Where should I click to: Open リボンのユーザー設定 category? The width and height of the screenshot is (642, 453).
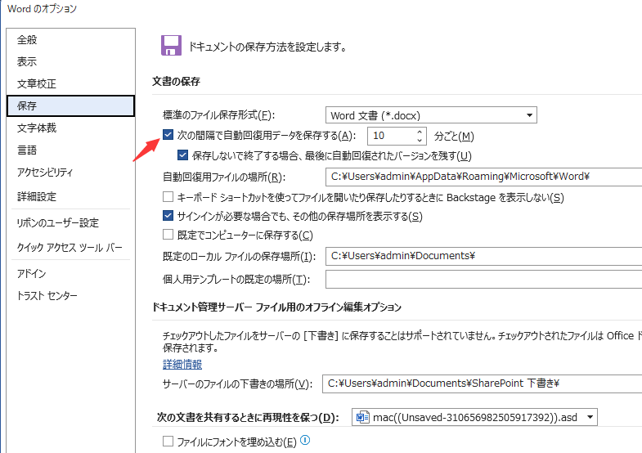(x=71, y=223)
